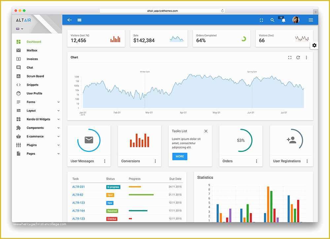Viewport: 330px width, 239px height.
Task: Click the ALTAIR logo
Action: tap(23, 20)
